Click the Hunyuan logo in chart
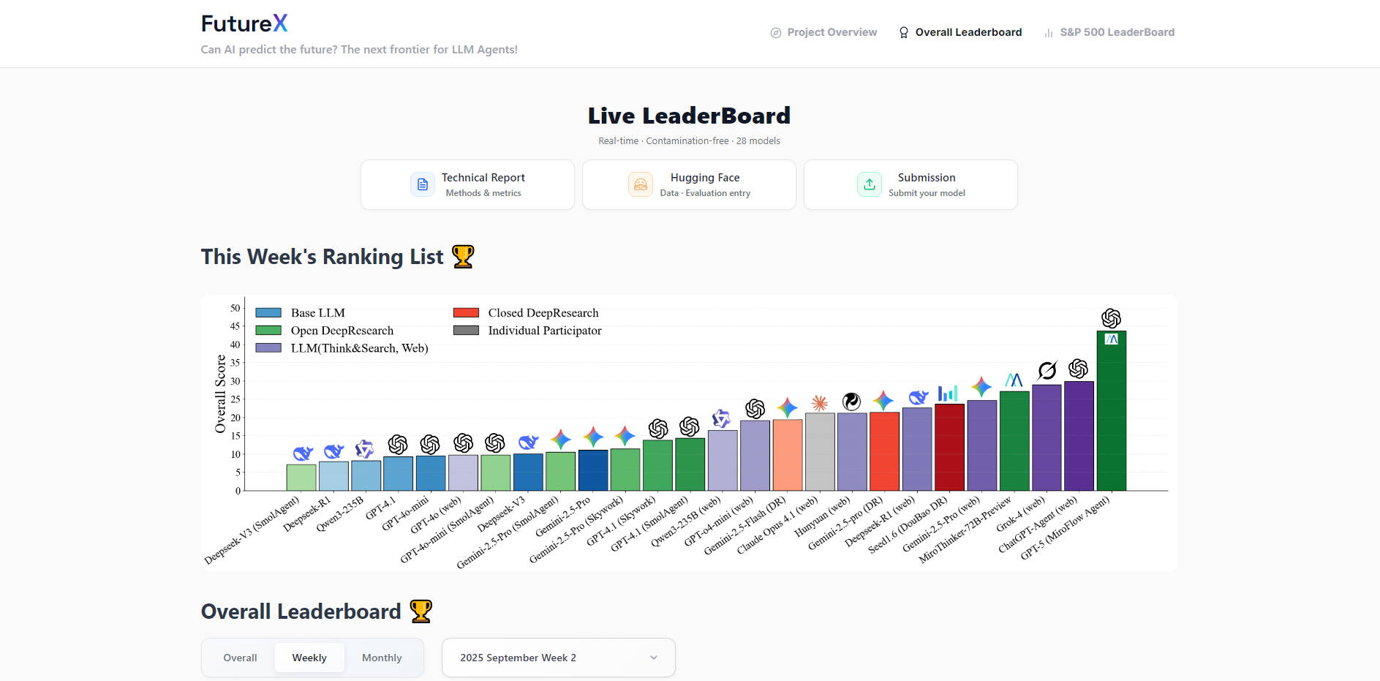 click(x=851, y=402)
